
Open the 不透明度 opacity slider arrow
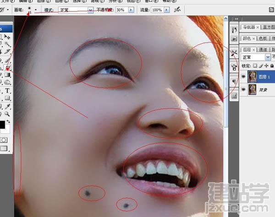click(x=131, y=10)
